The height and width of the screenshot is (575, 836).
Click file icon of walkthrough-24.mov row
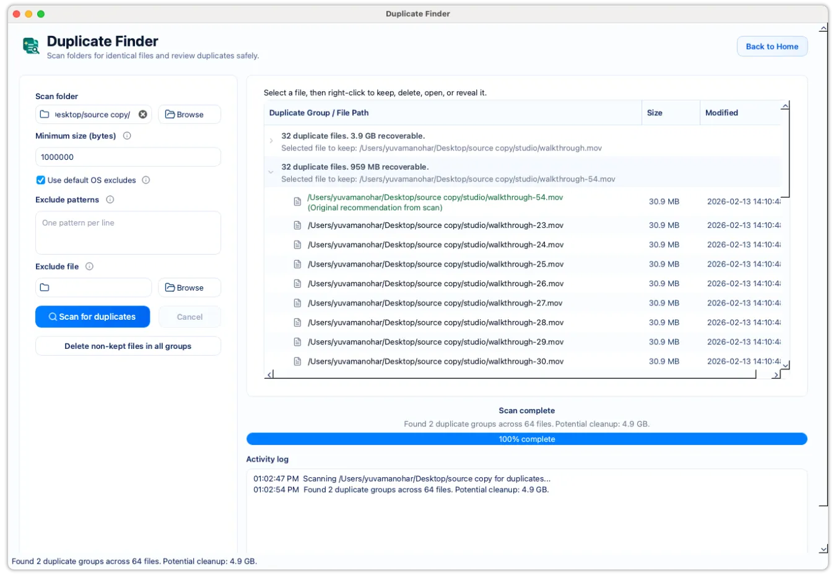click(297, 245)
